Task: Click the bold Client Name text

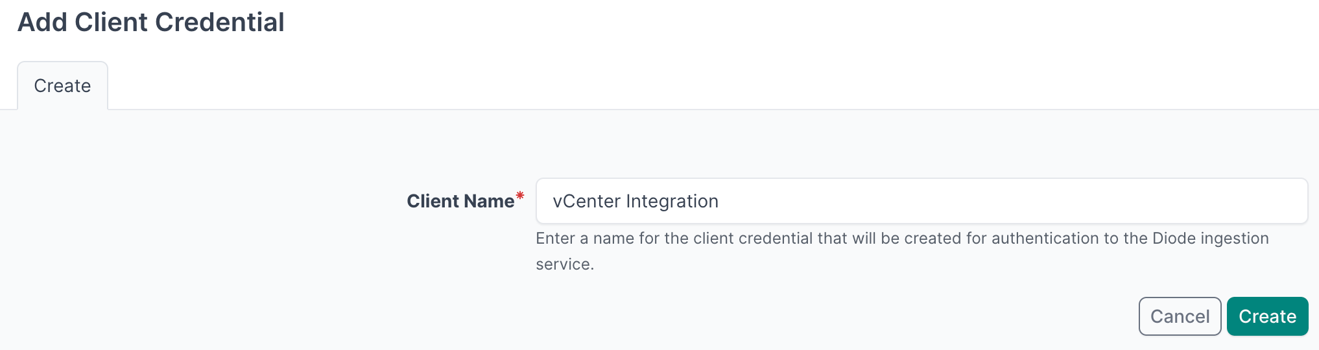Action: (x=460, y=201)
